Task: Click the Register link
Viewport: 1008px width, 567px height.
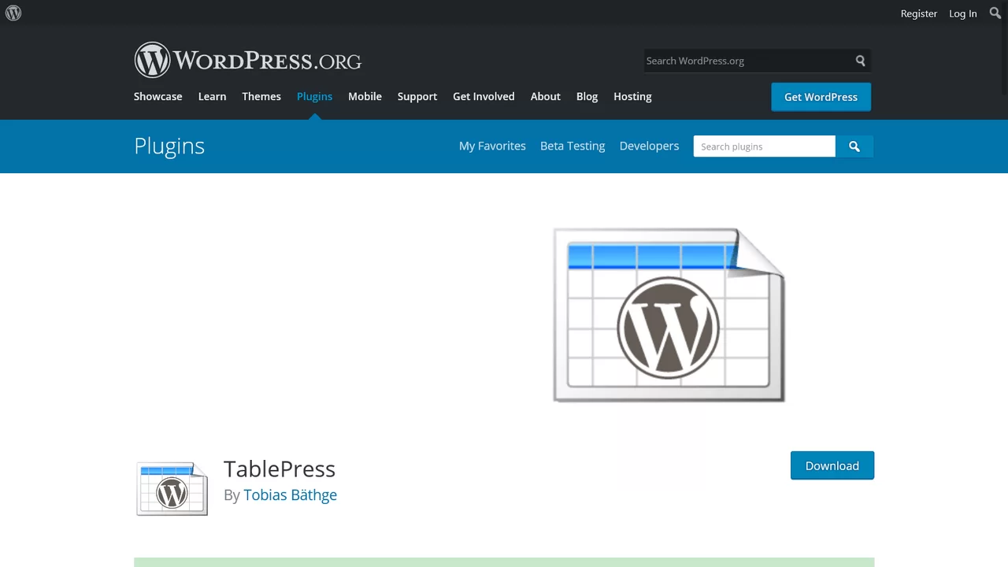Action: pos(918,13)
